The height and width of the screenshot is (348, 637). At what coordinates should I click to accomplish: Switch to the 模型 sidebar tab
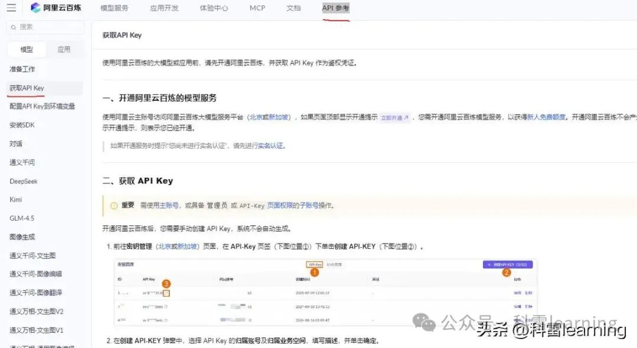pyautogui.click(x=27, y=50)
